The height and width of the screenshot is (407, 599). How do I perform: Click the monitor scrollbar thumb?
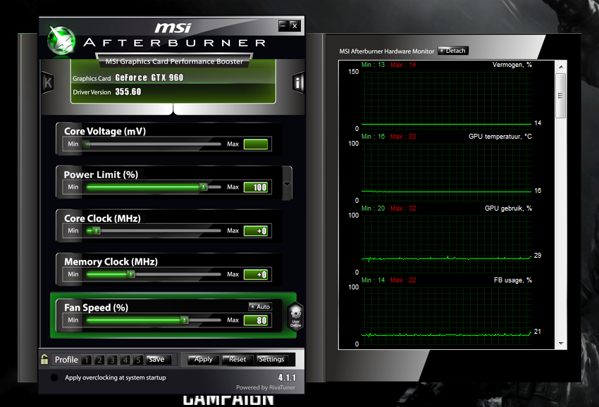tap(561, 96)
